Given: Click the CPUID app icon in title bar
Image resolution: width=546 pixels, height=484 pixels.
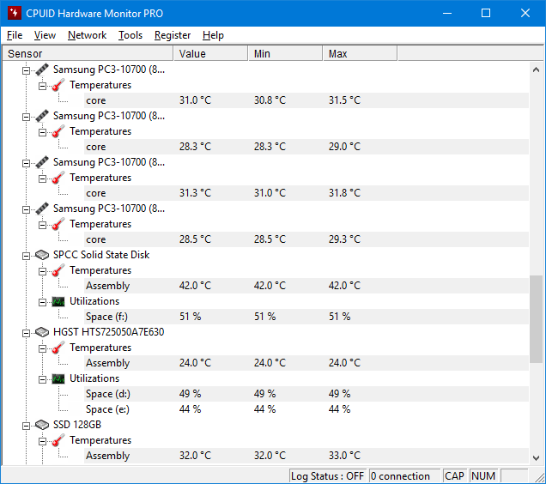Looking at the screenshot, I should (x=15, y=13).
